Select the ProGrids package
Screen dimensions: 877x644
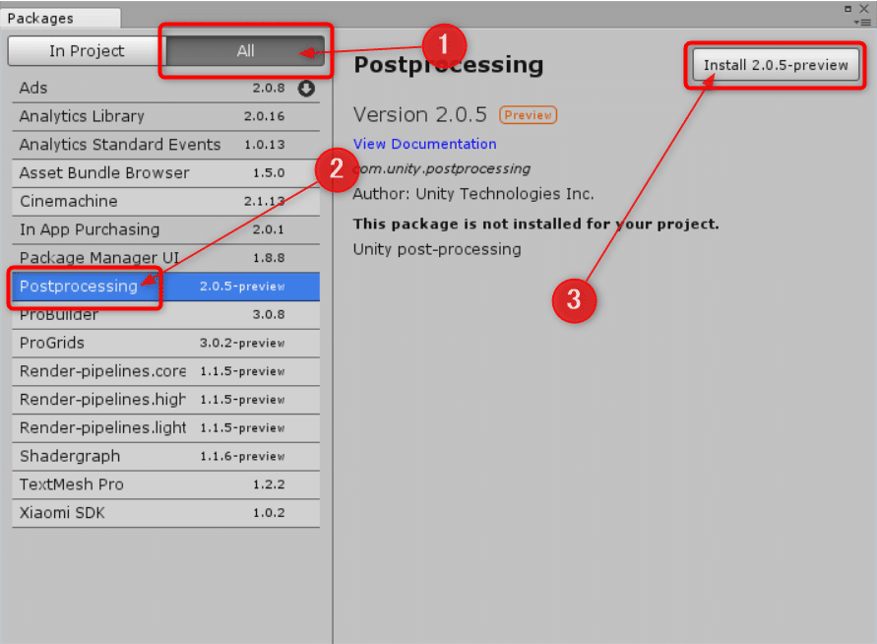165,343
